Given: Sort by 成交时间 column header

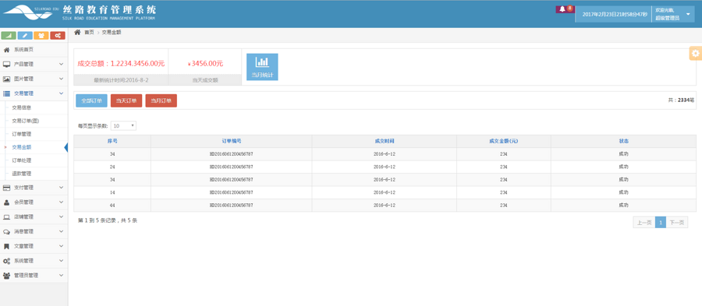Looking at the screenshot, I should [x=384, y=141].
